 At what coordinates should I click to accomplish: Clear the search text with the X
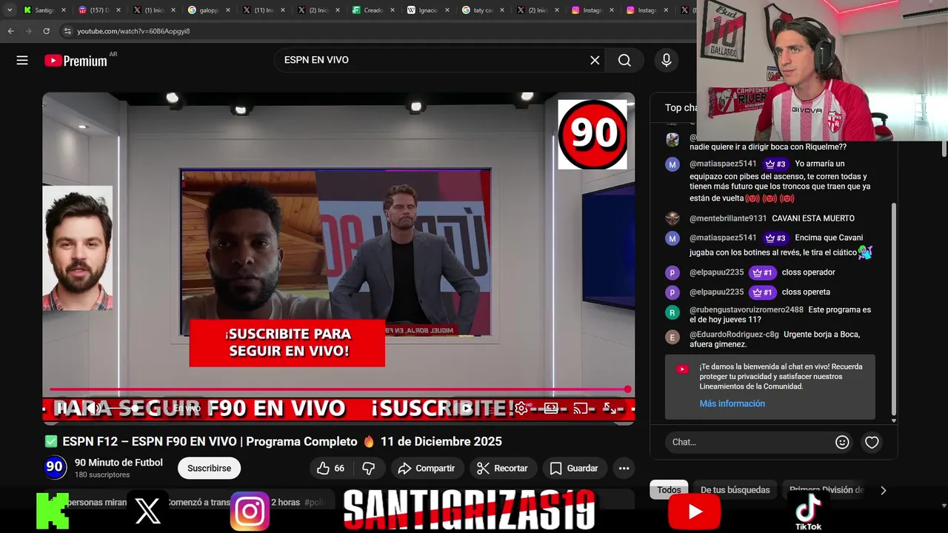pyautogui.click(x=595, y=61)
